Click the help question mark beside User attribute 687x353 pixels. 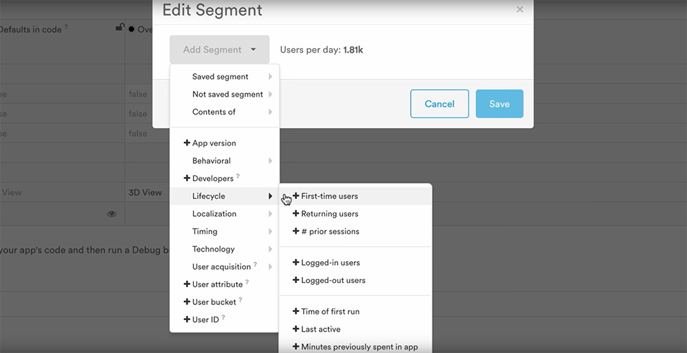[x=247, y=282]
